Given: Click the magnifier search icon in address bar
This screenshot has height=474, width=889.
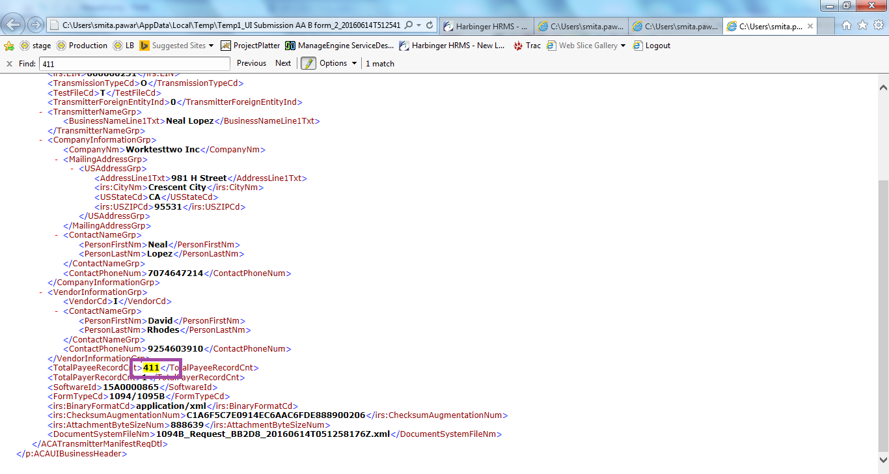Looking at the screenshot, I should pyautogui.click(x=408, y=25).
